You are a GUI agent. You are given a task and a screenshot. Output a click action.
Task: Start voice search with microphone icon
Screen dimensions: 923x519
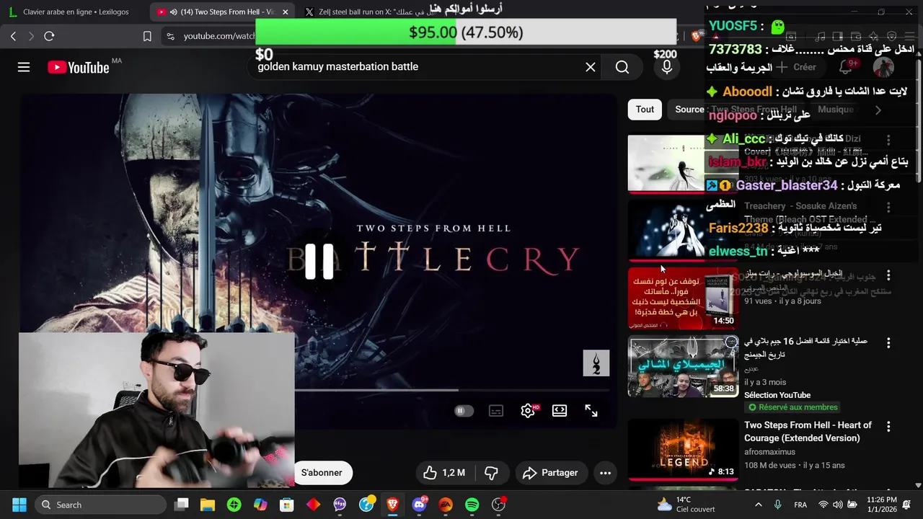pyautogui.click(x=667, y=67)
